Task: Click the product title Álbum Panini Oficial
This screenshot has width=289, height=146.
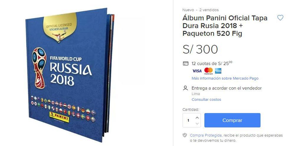Action: pyautogui.click(x=225, y=26)
